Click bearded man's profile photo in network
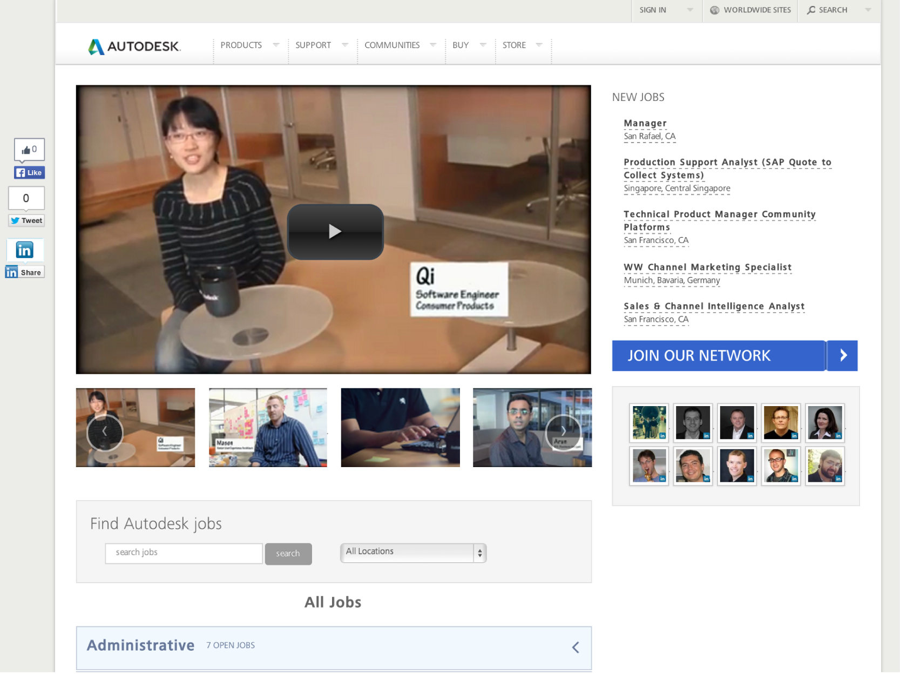This screenshot has height=675, width=900. [x=824, y=466]
